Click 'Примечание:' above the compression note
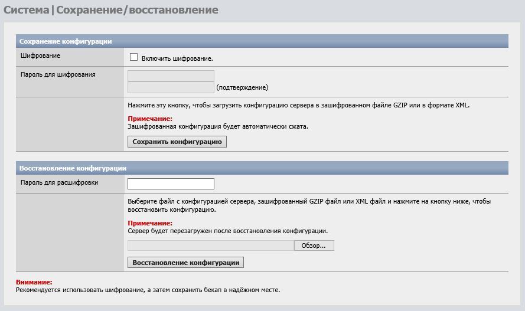This screenshot has height=311, width=525. (150, 119)
